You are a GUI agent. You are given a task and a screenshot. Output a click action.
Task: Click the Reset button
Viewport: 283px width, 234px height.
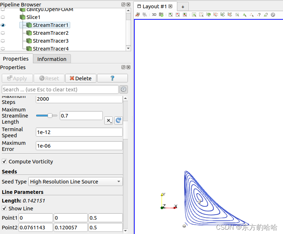(x=49, y=78)
